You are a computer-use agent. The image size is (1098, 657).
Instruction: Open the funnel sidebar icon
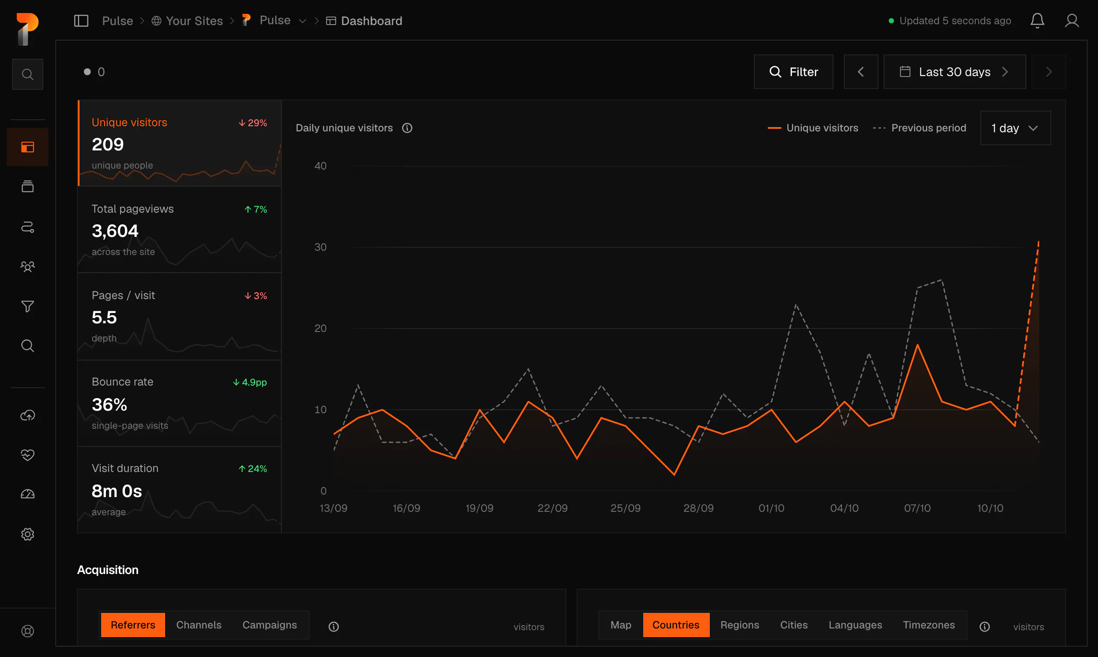point(28,306)
